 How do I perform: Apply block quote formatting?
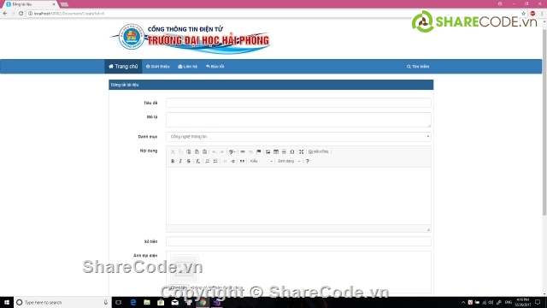(x=242, y=161)
